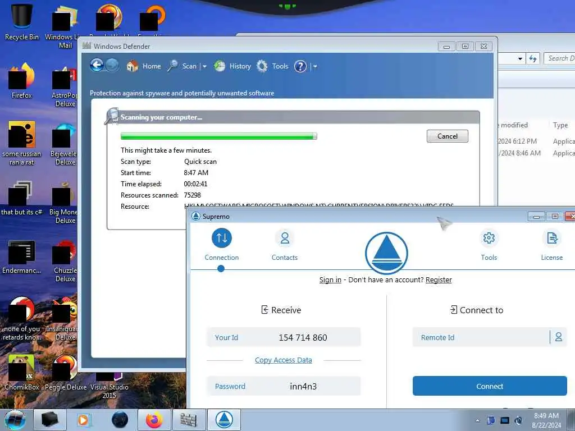Select the ChomikBox desktop icon
The width and height of the screenshot is (575, 431).
pos(22,372)
